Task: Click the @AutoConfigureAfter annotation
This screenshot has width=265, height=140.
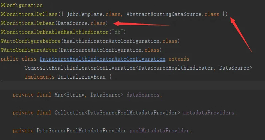Action: tap(29, 50)
